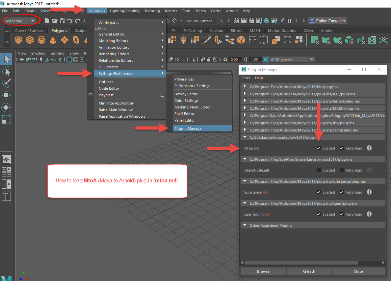
Task: Click the pause render icon
Action: pyautogui.click(x=289, y=21)
